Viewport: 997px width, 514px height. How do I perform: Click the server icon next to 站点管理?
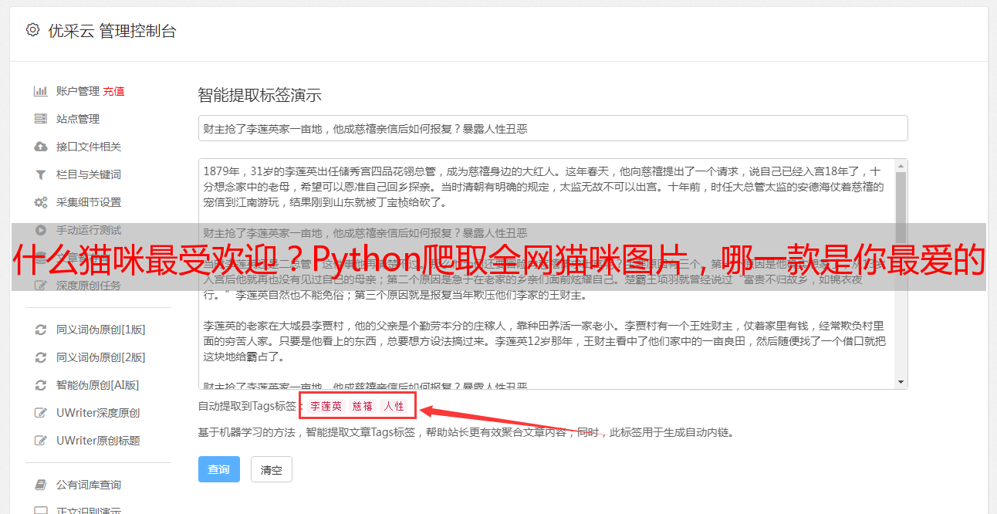41,119
